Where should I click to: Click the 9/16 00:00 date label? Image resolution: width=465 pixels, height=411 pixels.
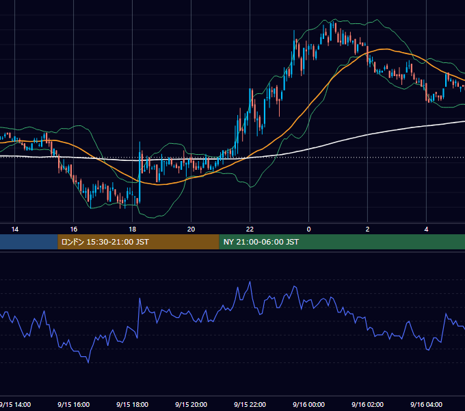click(308, 404)
